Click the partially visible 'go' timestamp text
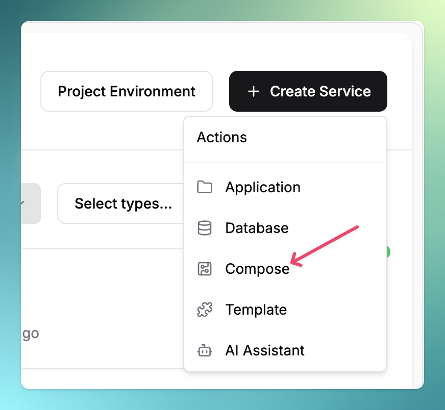The width and height of the screenshot is (445, 410). pyautogui.click(x=31, y=334)
